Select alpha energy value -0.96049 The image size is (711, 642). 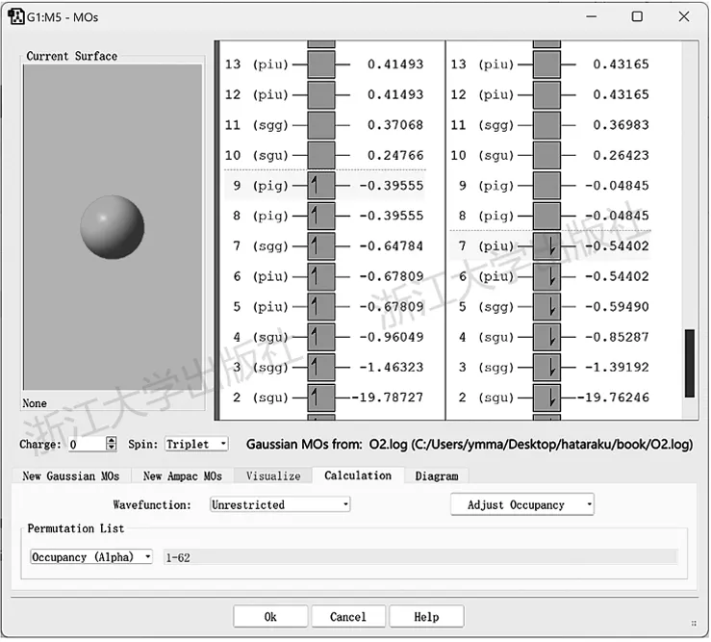(391, 337)
